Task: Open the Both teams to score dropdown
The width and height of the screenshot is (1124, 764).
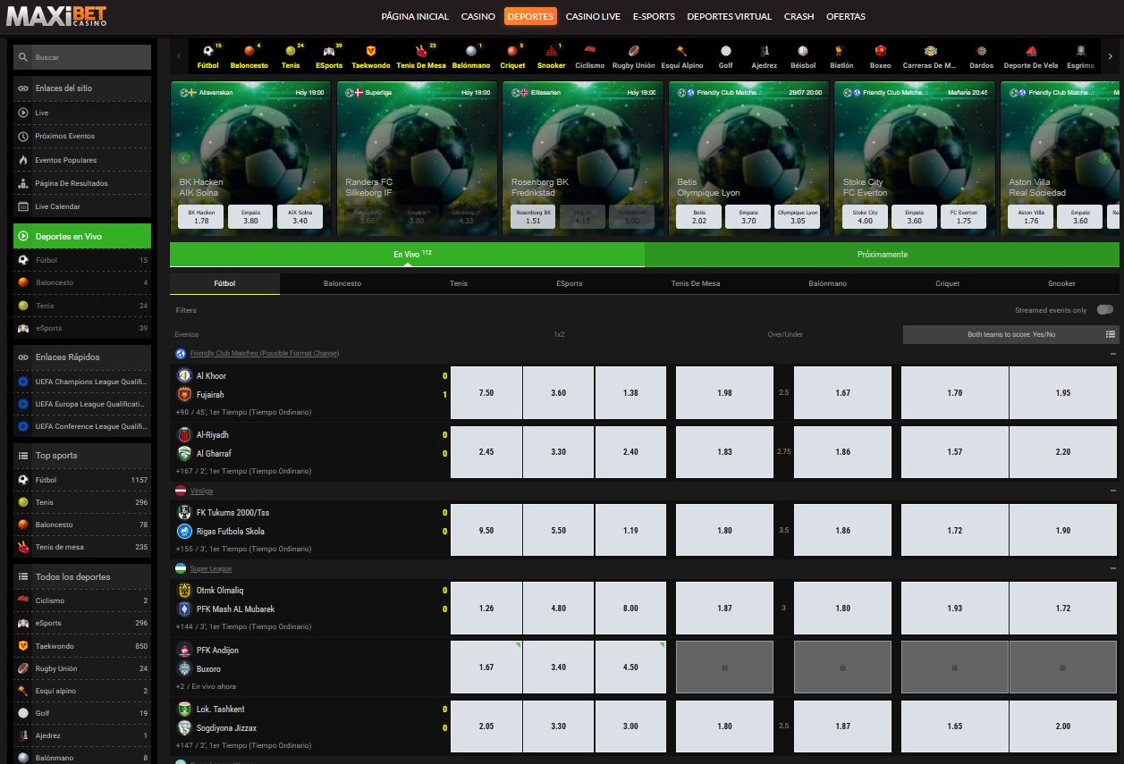Action: [1010, 334]
